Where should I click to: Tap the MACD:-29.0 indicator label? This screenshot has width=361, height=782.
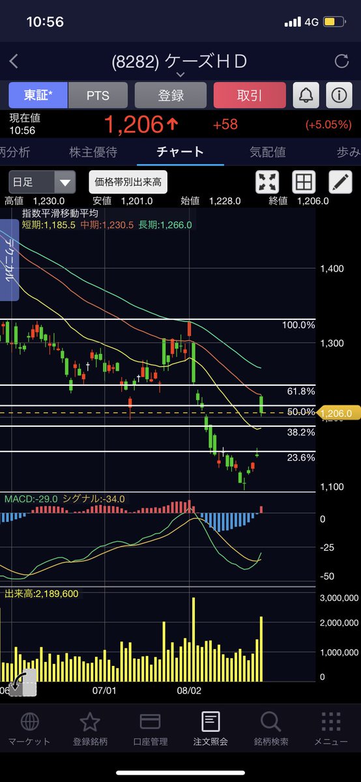(x=31, y=499)
